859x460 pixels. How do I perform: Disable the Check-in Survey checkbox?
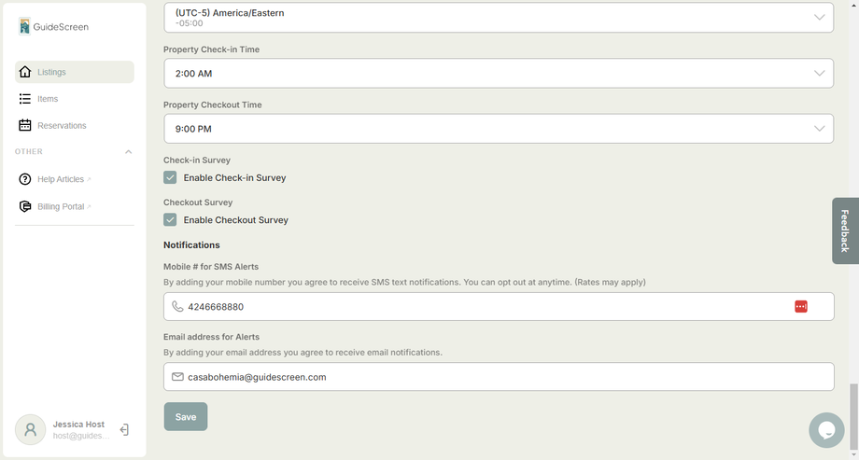170,177
